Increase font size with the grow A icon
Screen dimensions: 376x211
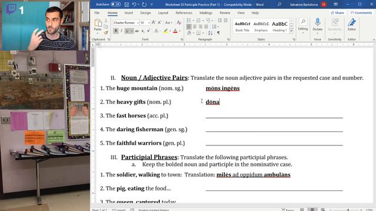153,22
